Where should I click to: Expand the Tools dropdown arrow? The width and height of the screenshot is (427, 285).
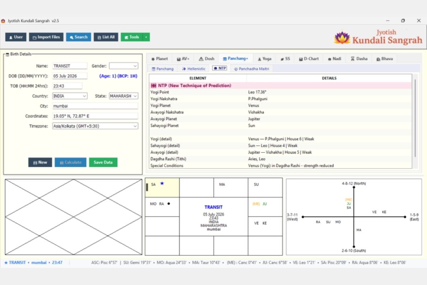pos(146,37)
